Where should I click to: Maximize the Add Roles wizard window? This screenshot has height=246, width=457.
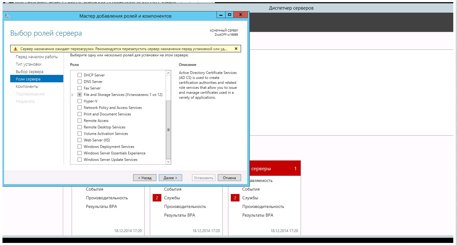coord(230,15)
